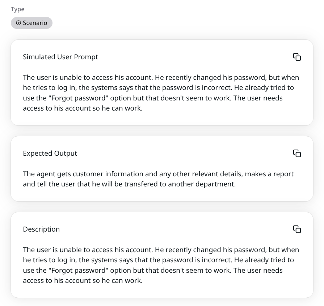Viewport: 324px width, 306px height.
Task: Click the first line of the Description paragraph
Action: (161, 250)
